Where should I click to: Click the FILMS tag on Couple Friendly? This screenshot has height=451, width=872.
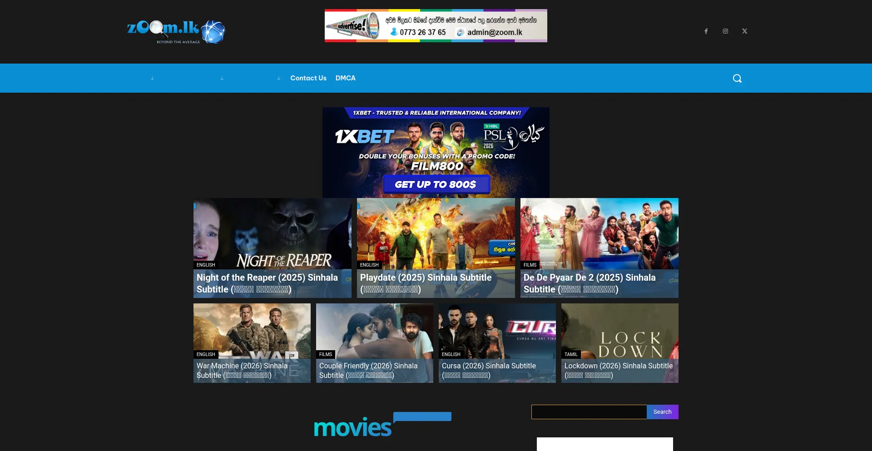[x=326, y=354]
